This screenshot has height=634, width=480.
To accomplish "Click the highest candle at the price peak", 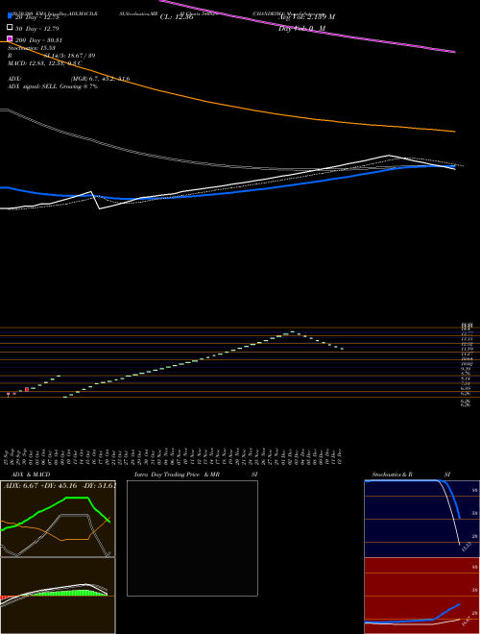I will (x=293, y=332).
